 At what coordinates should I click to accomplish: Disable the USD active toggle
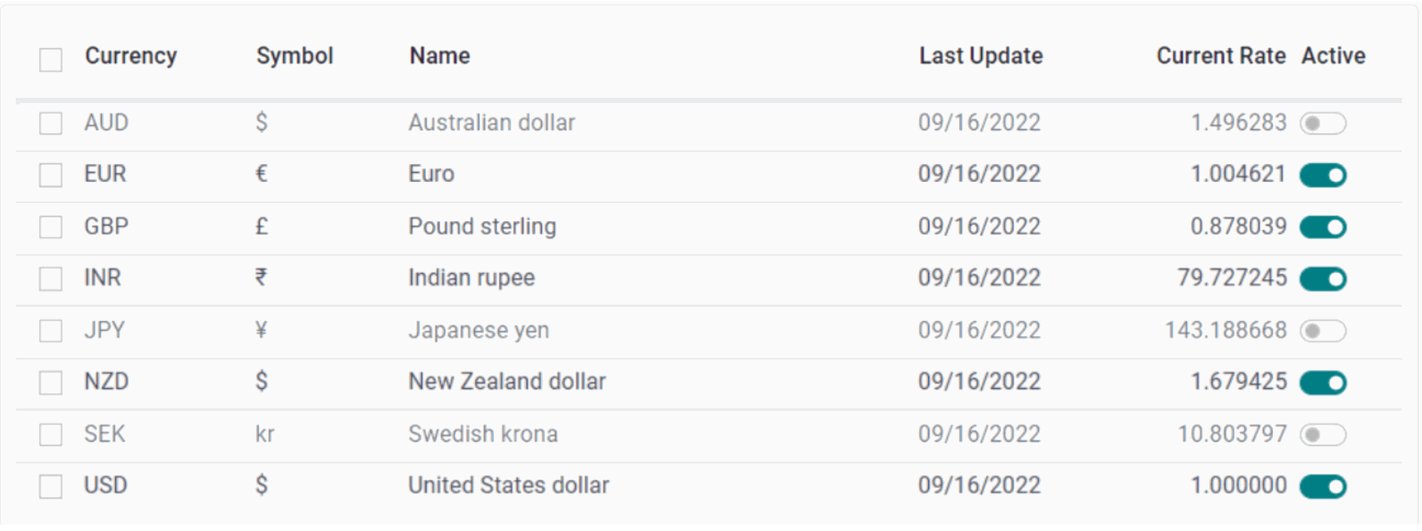click(x=1323, y=487)
